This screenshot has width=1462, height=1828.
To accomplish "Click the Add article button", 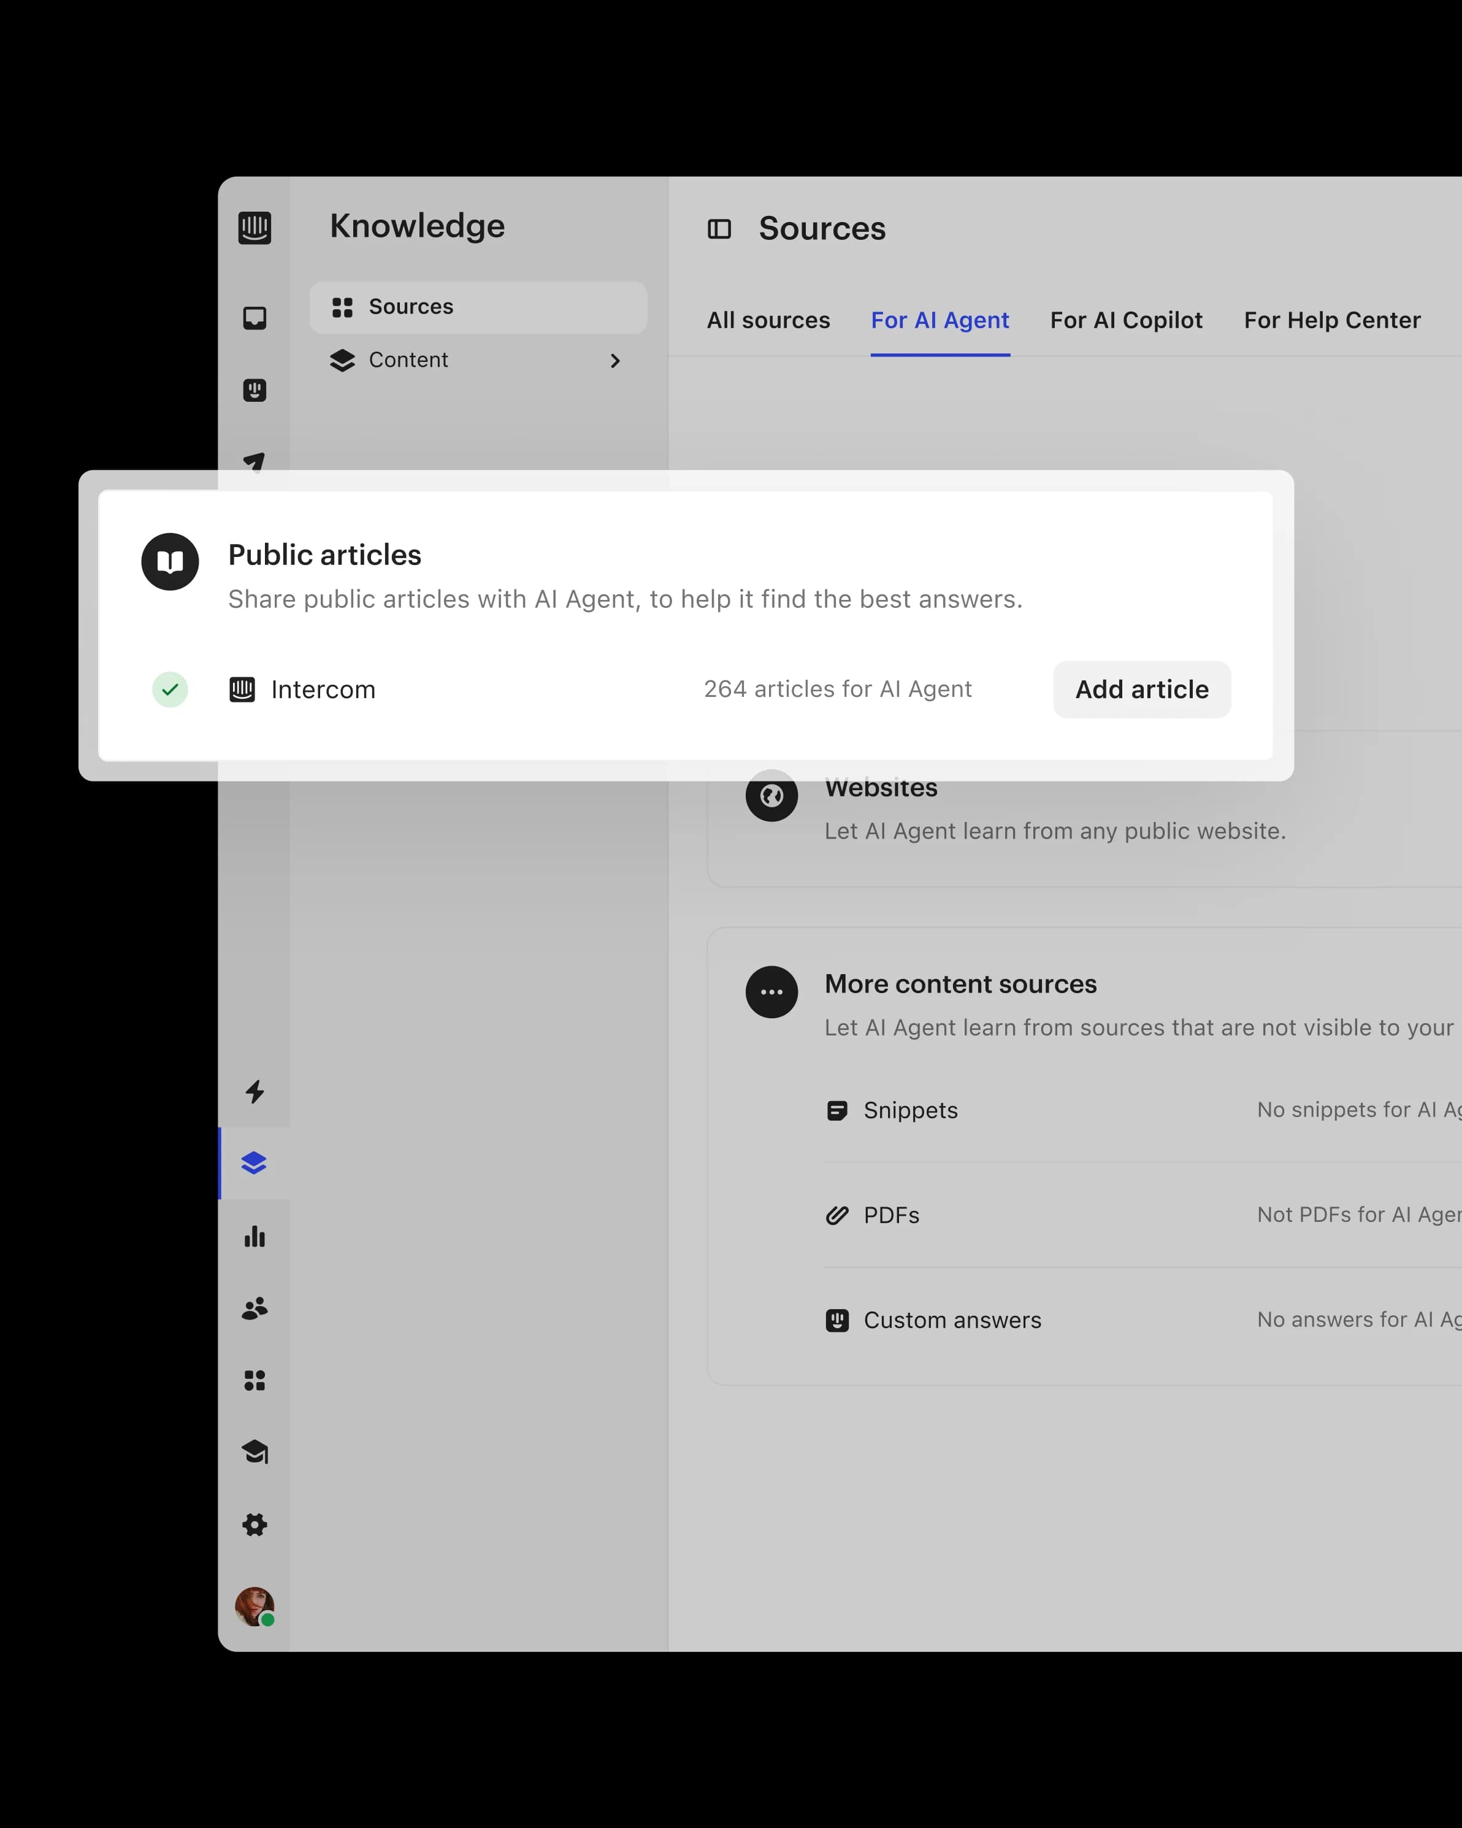I will 1142,689.
